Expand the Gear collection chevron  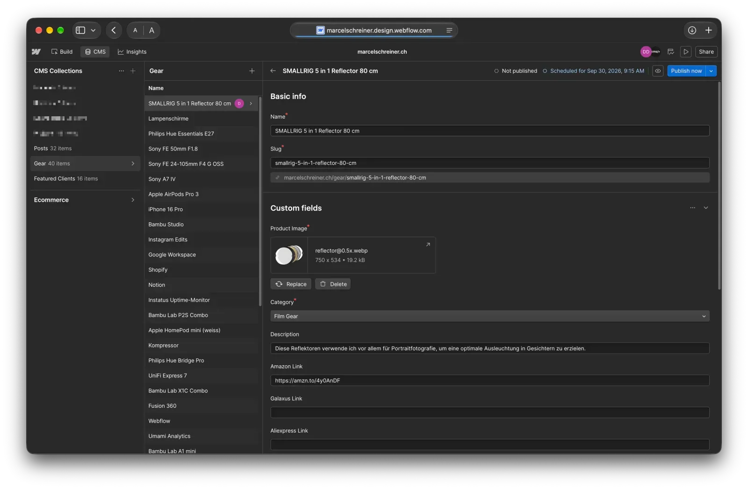click(x=133, y=163)
